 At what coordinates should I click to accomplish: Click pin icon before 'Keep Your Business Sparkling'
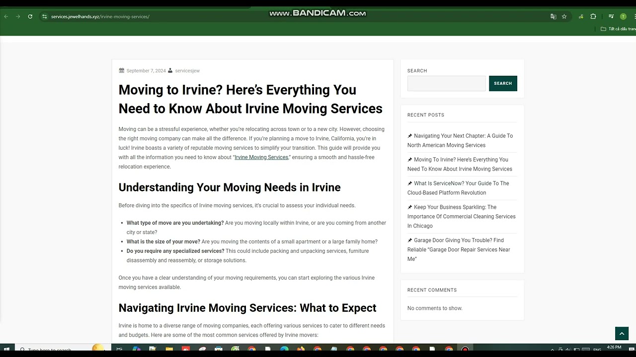pos(410,207)
